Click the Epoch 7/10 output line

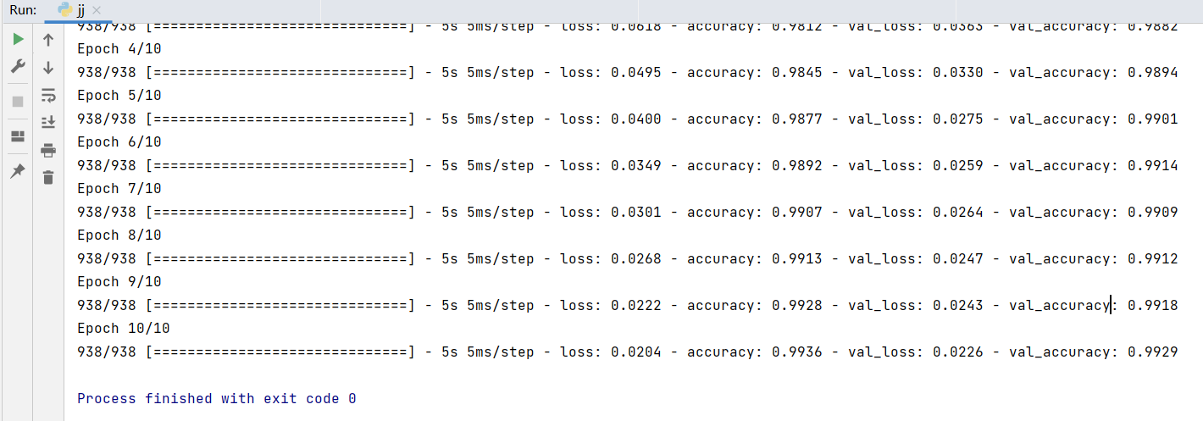pos(119,188)
